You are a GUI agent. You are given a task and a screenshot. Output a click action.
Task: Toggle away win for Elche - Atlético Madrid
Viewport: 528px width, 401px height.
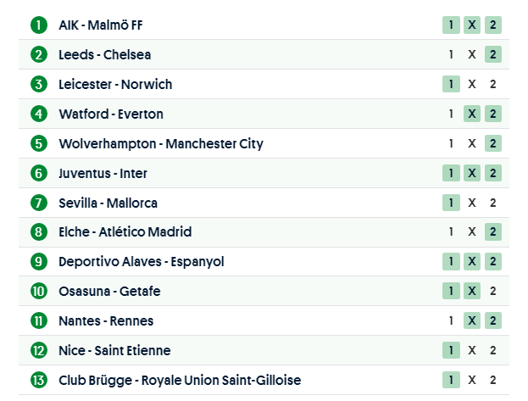(x=492, y=232)
